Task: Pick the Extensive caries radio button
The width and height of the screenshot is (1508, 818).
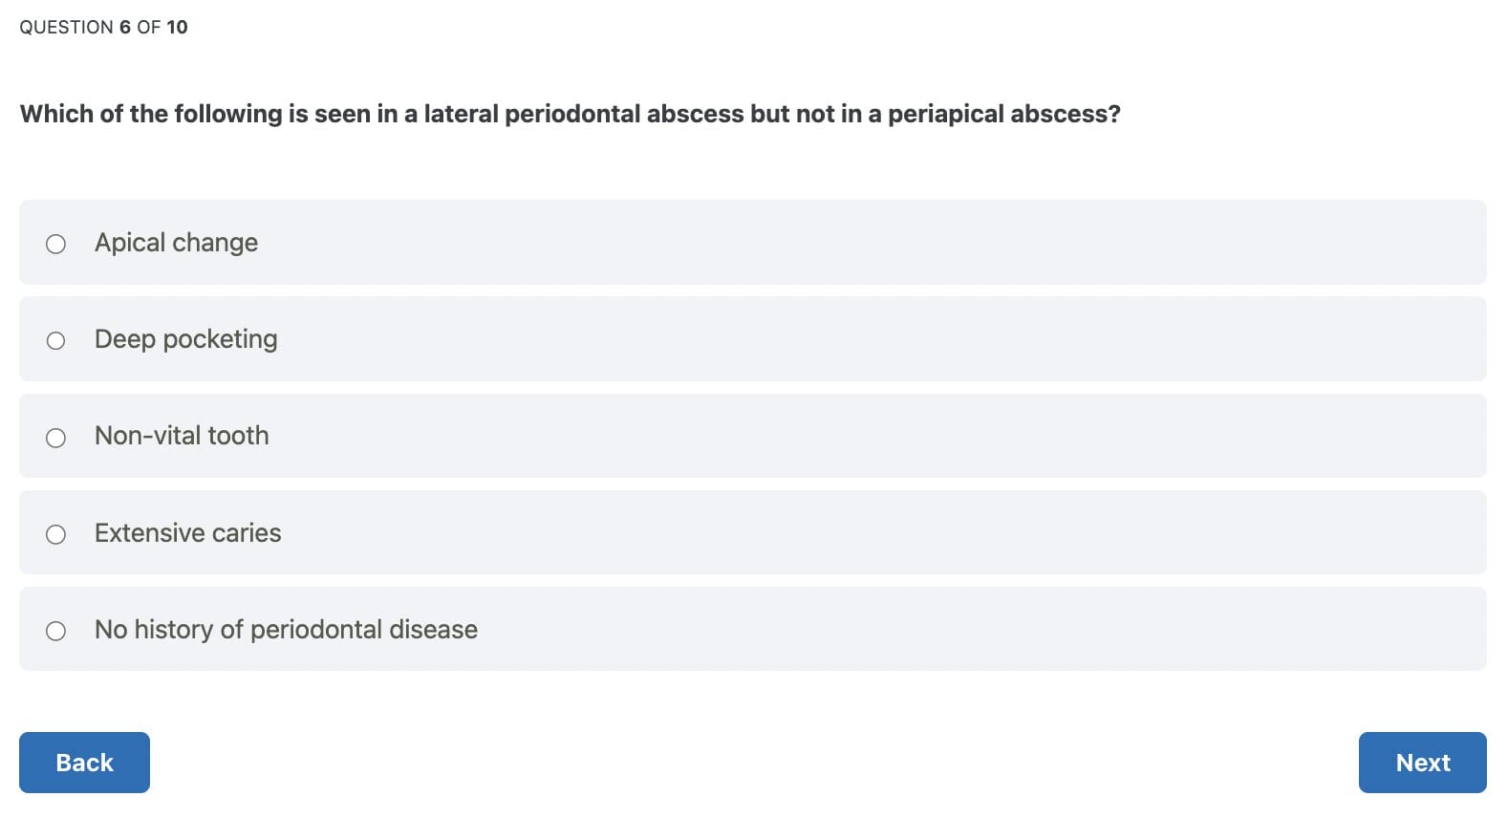Action: click(x=55, y=534)
